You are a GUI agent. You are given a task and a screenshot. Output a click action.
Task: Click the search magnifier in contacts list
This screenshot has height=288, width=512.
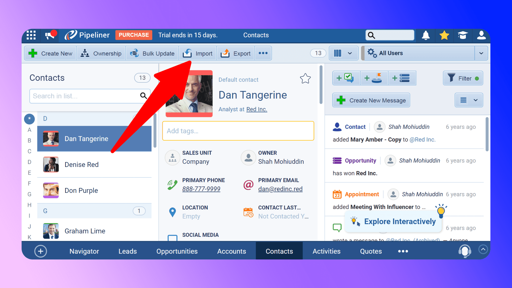pos(143,96)
